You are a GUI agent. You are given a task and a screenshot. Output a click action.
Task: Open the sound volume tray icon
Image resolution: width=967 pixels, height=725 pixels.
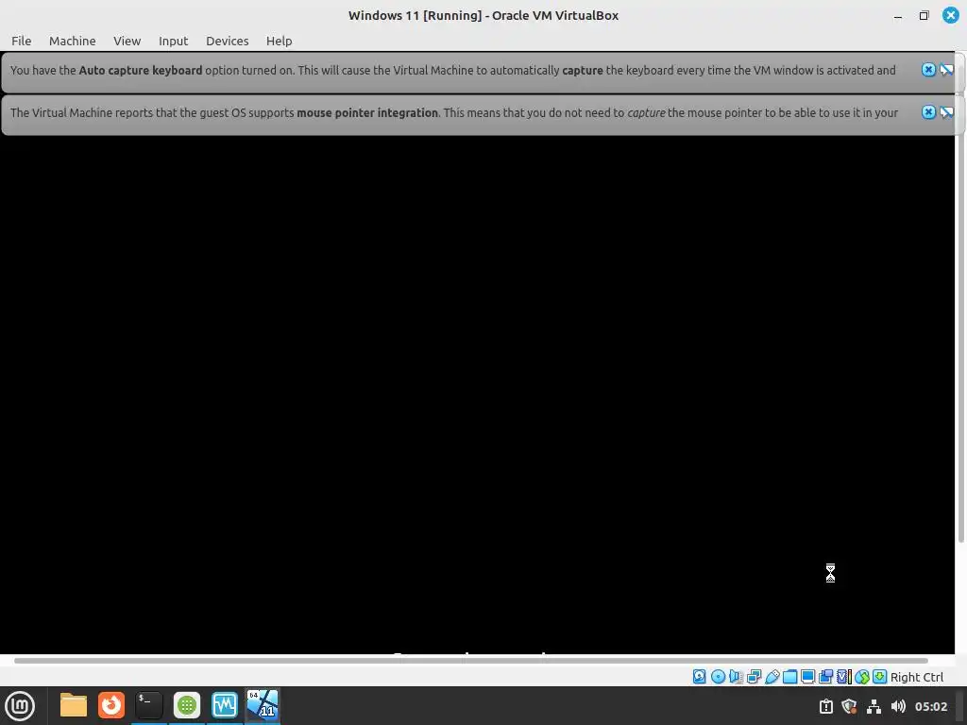pyautogui.click(x=899, y=706)
